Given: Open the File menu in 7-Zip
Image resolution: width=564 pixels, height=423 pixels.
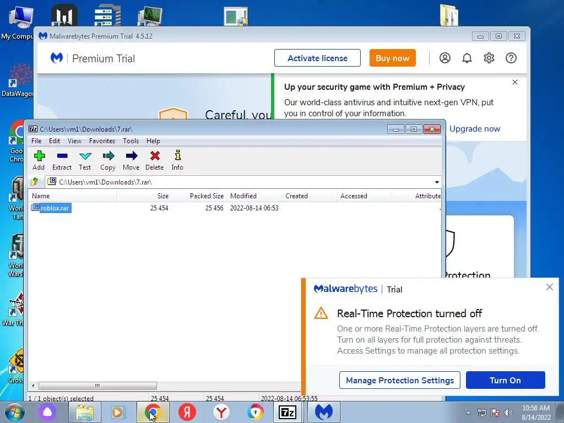Looking at the screenshot, I should coord(36,141).
